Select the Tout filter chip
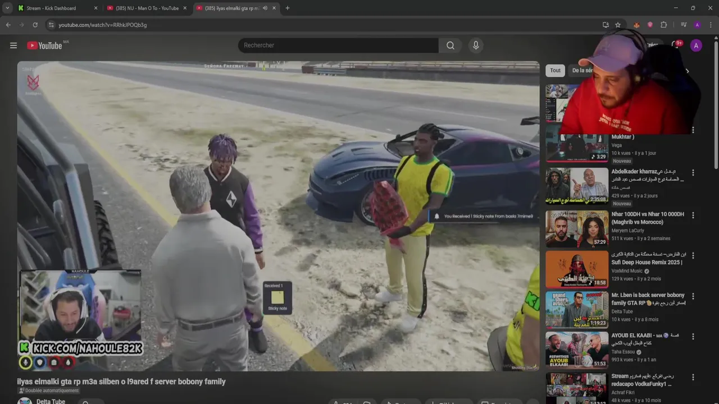719x404 pixels. click(x=555, y=71)
